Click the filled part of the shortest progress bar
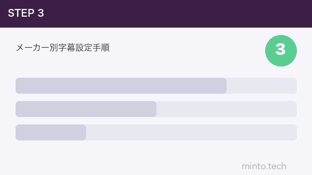This screenshot has height=175, width=312. point(51,132)
